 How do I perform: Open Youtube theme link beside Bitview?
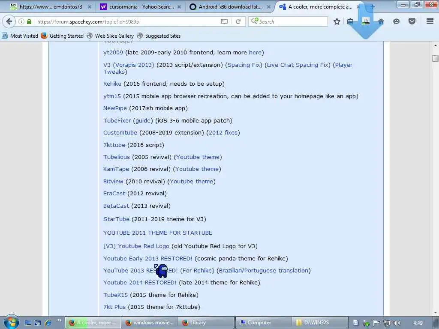192,181
